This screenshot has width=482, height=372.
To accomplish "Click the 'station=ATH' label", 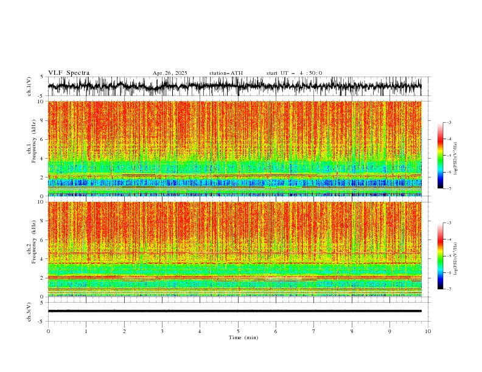I will click(x=226, y=73).
